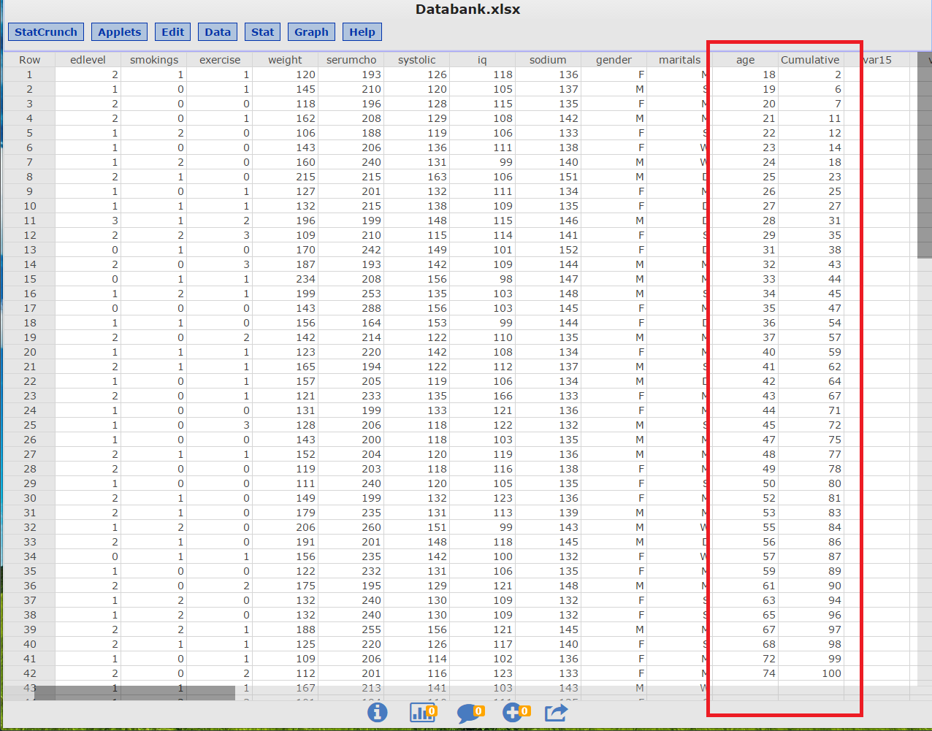Click edlevel cell 3 in row 11
932x731 pixels.
pos(88,221)
